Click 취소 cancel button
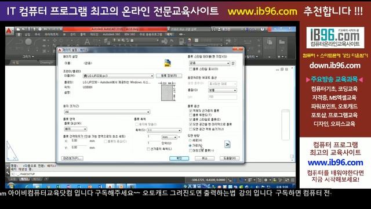Viewport: 371px width, 209px height. coord(205,158)
